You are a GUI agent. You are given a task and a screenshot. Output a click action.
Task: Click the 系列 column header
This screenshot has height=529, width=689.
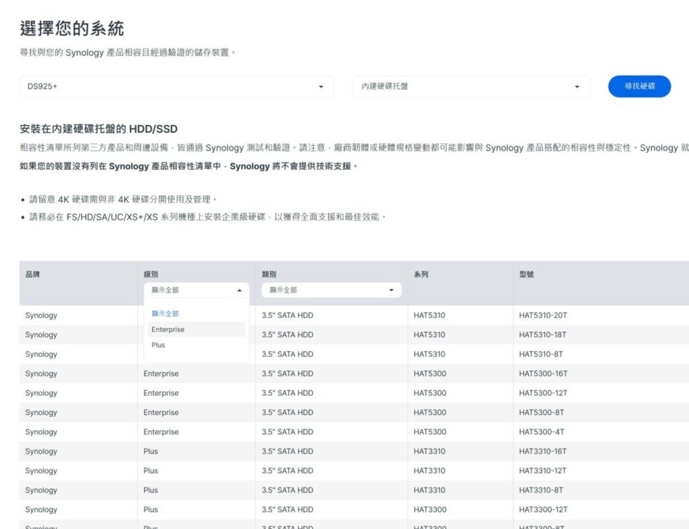(421, 274)
